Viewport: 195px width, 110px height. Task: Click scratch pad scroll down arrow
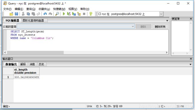[190, 50]
